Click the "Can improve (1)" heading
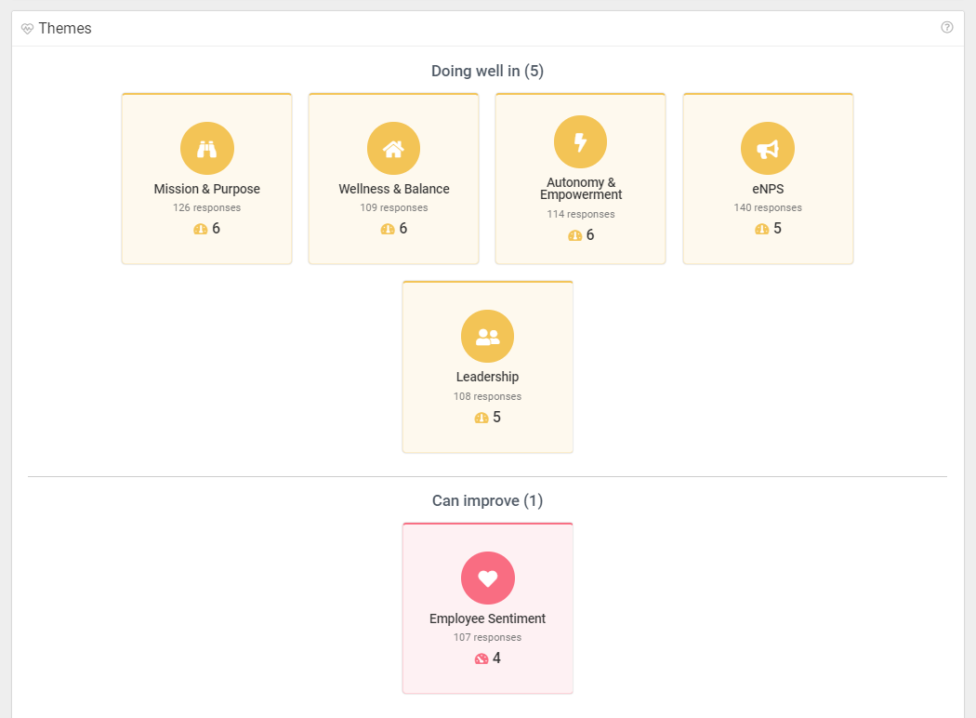This screenshot has height=718, width=976. (x=487, y=500)
